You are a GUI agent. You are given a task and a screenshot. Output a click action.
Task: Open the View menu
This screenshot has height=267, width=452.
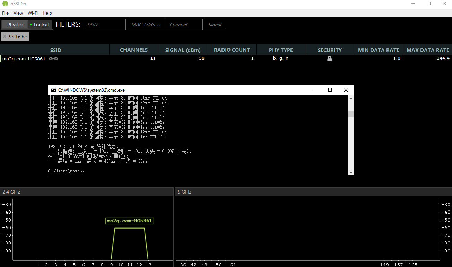(x=18, y=13)
